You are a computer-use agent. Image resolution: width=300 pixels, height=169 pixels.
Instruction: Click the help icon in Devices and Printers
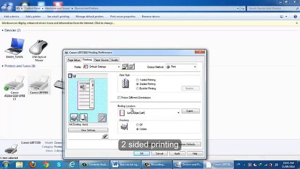[295, 16]
